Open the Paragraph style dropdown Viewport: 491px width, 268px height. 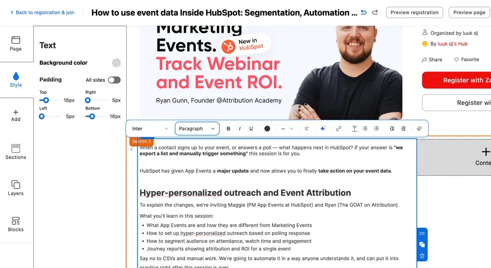click(x=197, y=129)
